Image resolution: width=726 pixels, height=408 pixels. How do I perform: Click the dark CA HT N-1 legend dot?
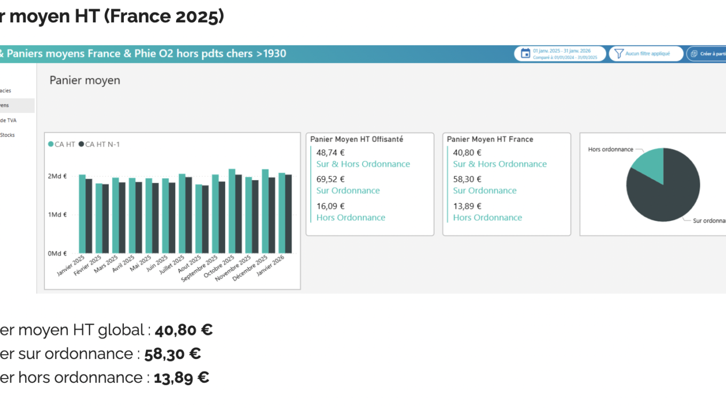[x=81, y=144]
